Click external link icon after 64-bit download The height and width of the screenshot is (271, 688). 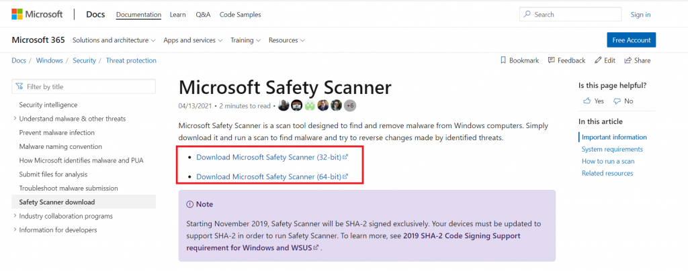(x=345, y=176)
